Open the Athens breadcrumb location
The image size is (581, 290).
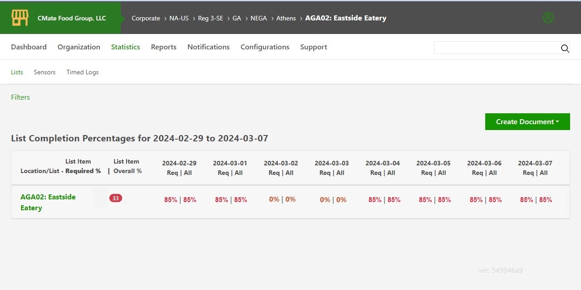[x=286, y=18]
